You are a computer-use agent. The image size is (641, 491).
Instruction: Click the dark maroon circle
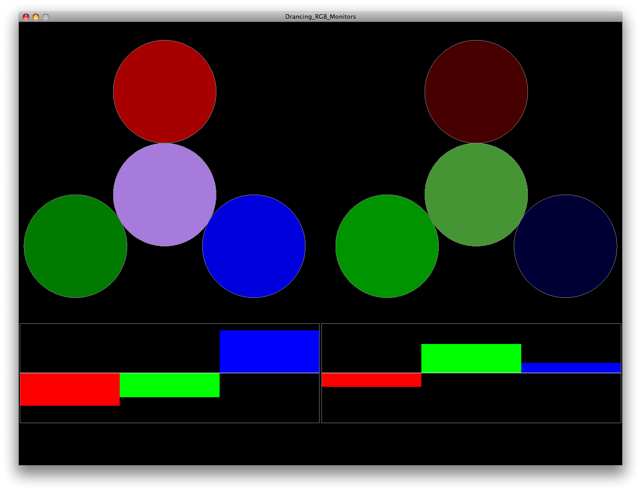click(x=476, y=91)
